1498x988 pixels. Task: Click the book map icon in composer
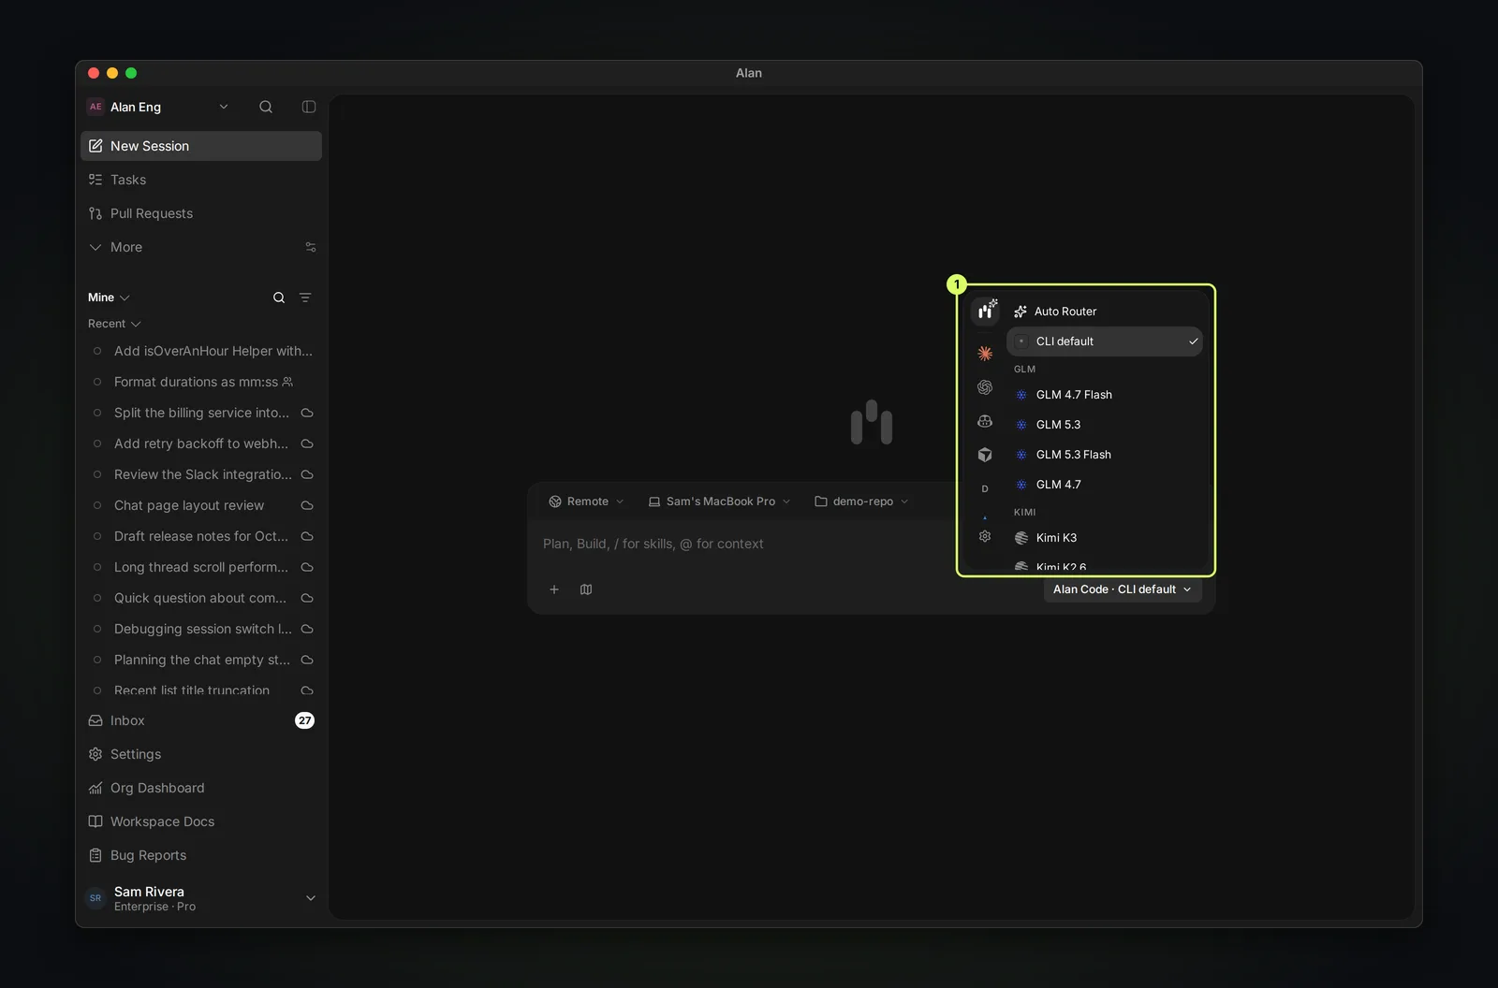(586, 589)
